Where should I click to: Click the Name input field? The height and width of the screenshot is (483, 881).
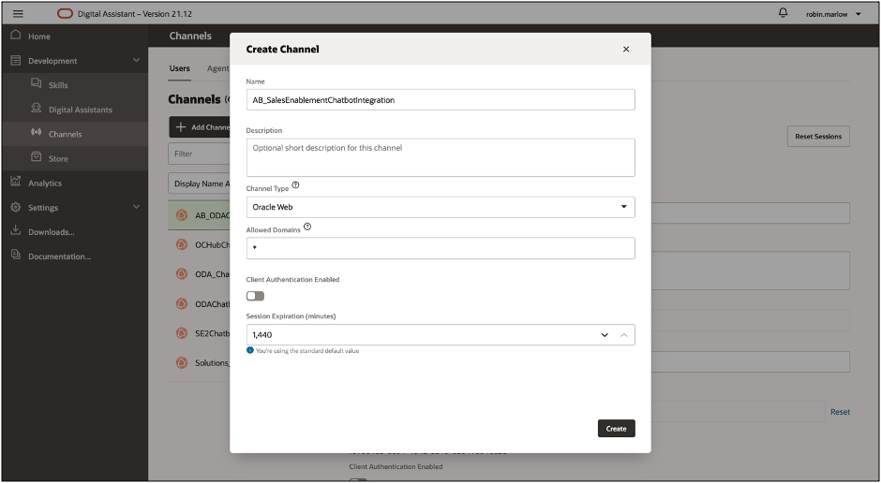tap(440, 100)
